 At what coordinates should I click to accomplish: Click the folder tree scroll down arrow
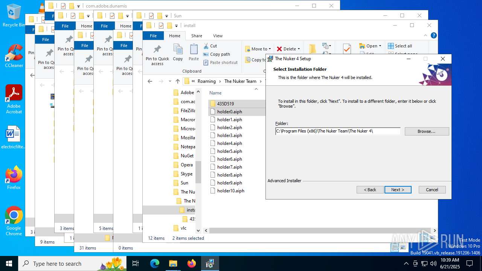tap(198, 230)
